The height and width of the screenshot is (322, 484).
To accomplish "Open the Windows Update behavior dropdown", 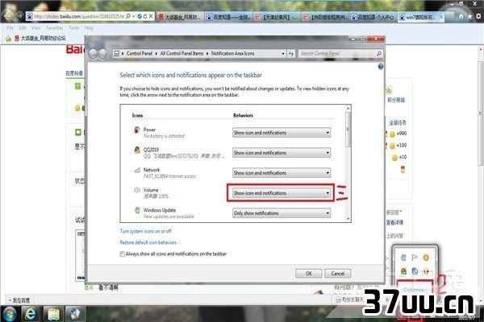I will tap(282, 213).
